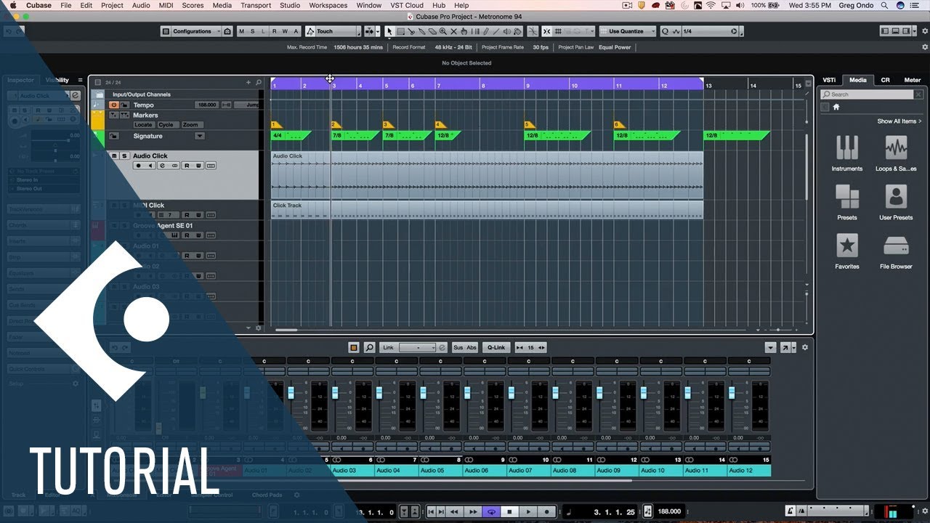Select the Mute X tool
The height and width of the screenshot is (523, 930).
[x=453, y=31]
